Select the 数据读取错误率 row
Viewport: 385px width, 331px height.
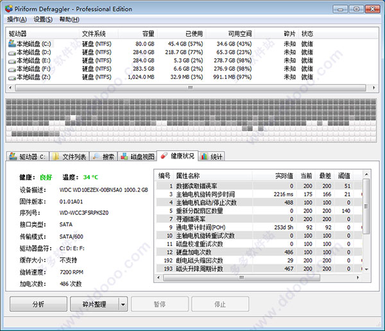click(259, 186)
